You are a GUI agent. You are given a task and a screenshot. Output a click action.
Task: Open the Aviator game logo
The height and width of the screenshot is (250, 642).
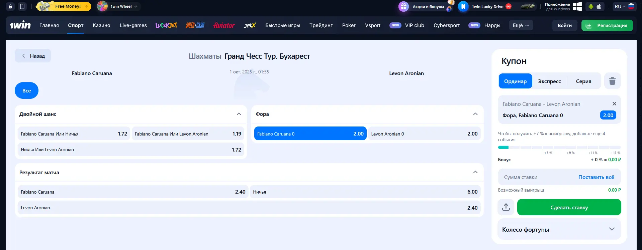coord(224,25)
